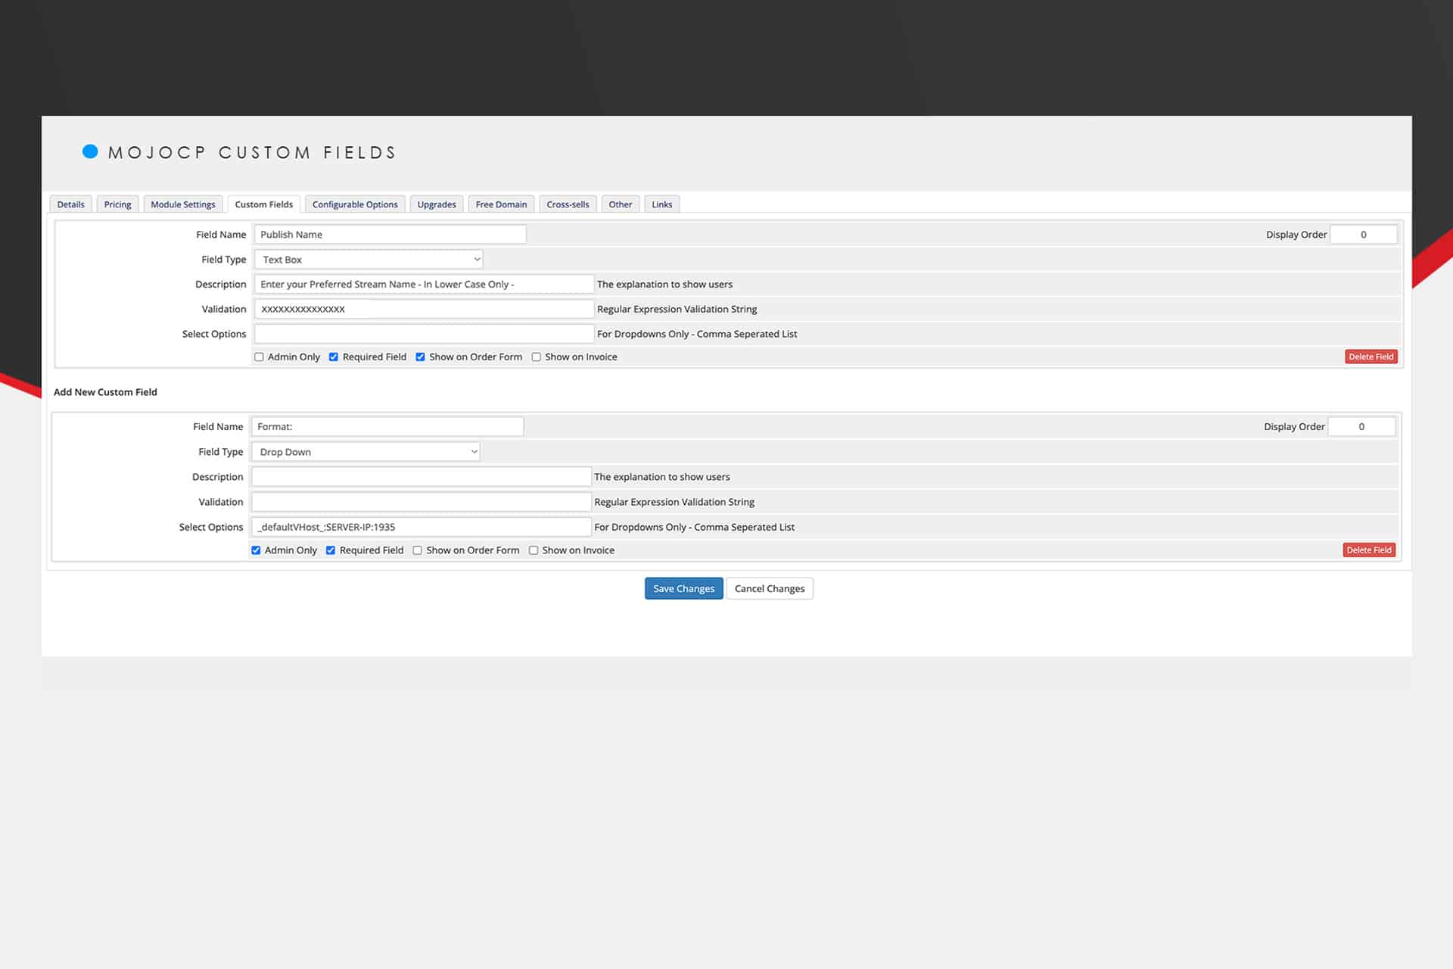Click empty Validation input for Format field

[x=422, y=502]
